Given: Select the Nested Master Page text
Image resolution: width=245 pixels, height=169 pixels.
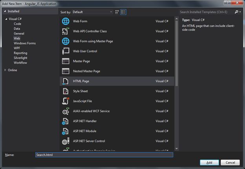Looking at the screenshot, I should (86, 71).
